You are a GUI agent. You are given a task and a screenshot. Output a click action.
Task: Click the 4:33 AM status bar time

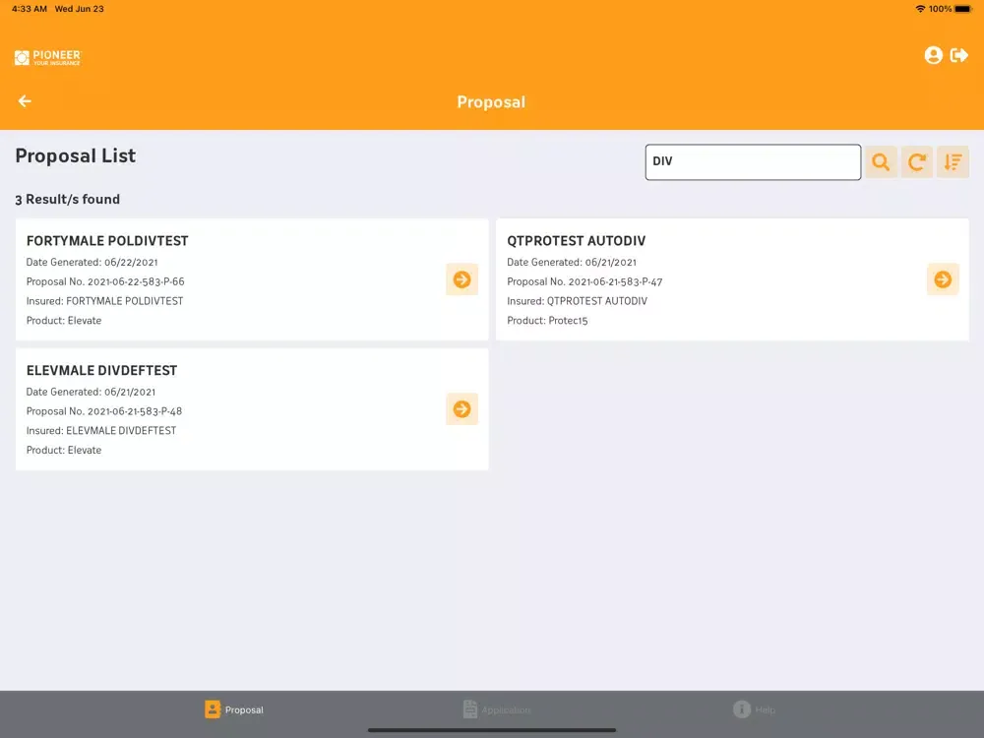click(30, 9)
